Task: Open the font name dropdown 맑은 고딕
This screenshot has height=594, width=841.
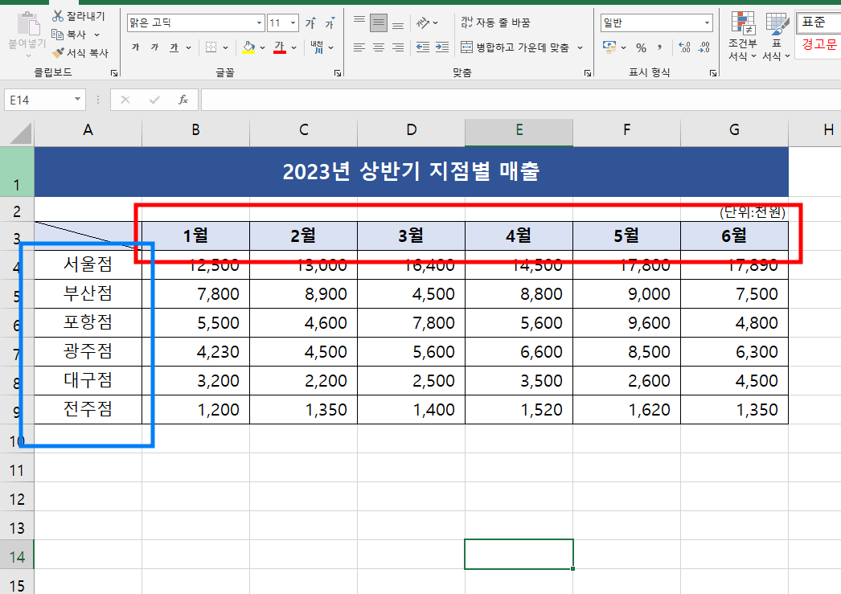Action: coord(260,23)
